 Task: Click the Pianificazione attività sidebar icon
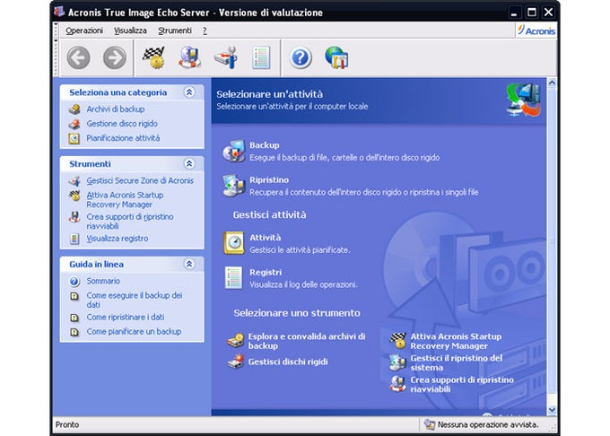coord(74,138)
